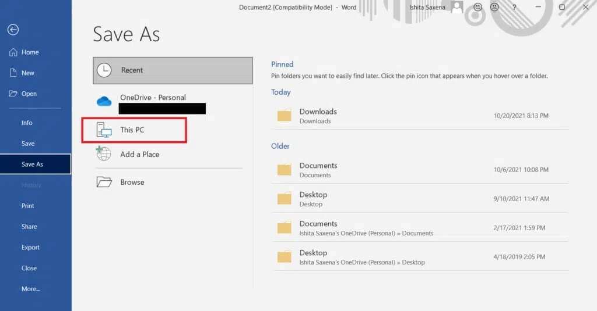Click the Home house icon

(x=13, y=52)
